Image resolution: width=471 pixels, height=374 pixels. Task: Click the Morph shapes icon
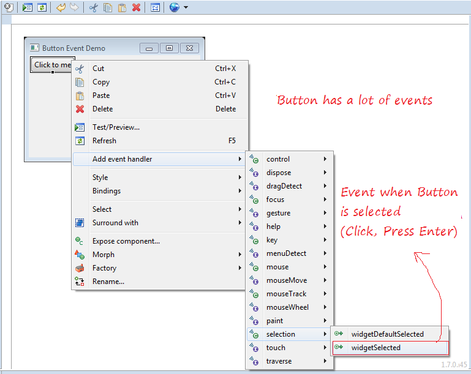[x=80, y=255]
